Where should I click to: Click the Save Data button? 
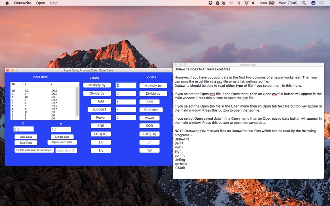coord(26,143)
